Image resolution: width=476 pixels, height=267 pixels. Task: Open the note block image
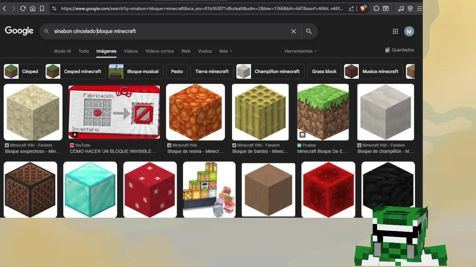30,189
